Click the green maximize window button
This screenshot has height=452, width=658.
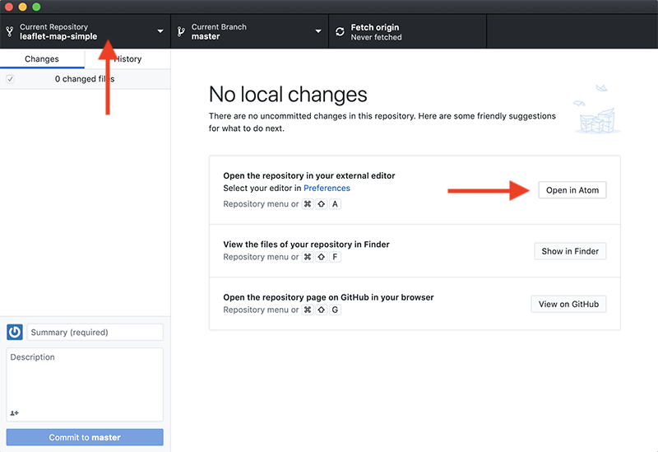pyautogui.click(x=36, y=7)
